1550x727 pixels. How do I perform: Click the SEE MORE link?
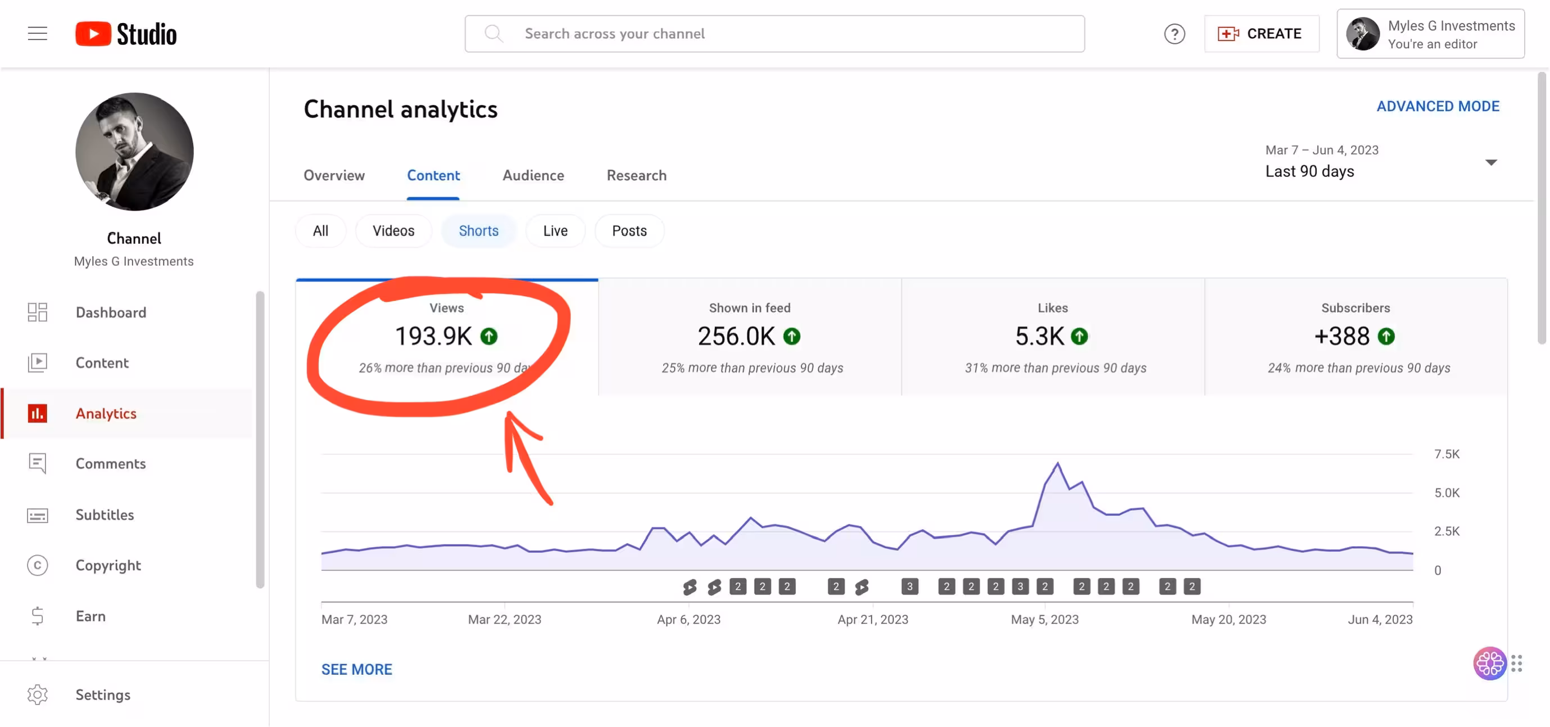(356, 669)
